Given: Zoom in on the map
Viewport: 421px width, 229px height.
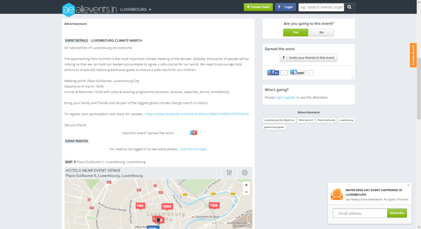Looking at the screenshot, I should (x=246, y=185).
